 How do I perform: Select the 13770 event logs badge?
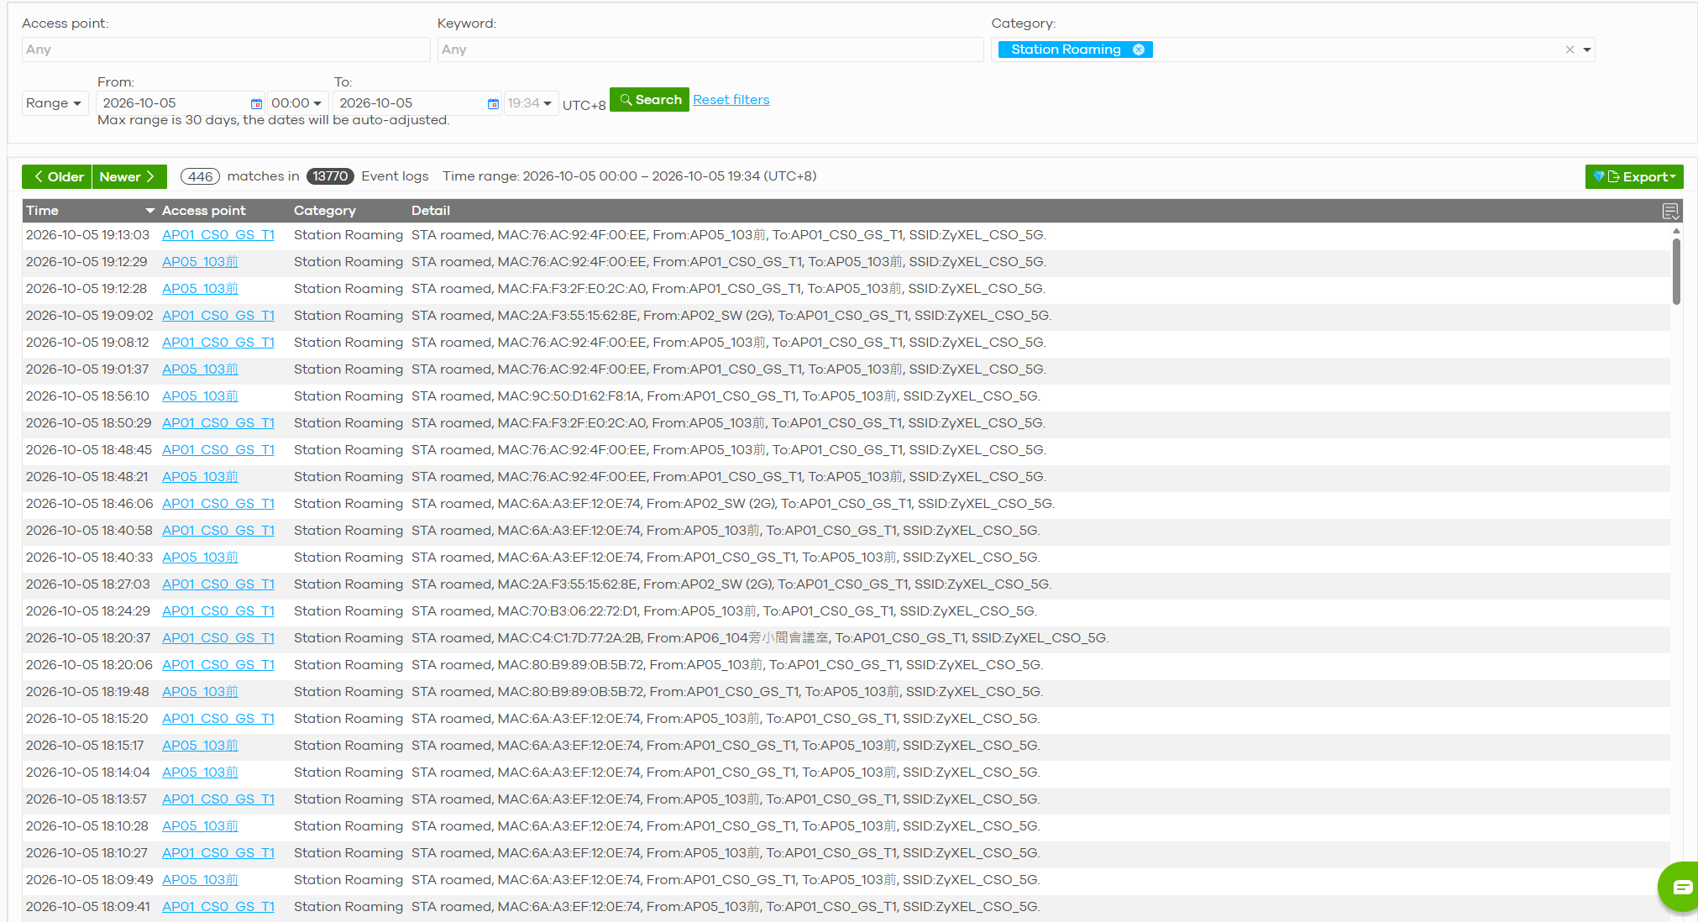[x=330, y=176]
